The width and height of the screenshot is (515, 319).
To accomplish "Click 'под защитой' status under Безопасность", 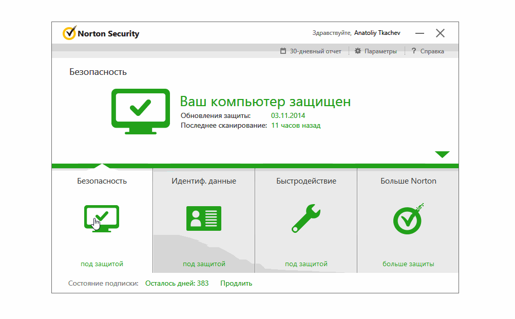I will click(x=102, y=264).
